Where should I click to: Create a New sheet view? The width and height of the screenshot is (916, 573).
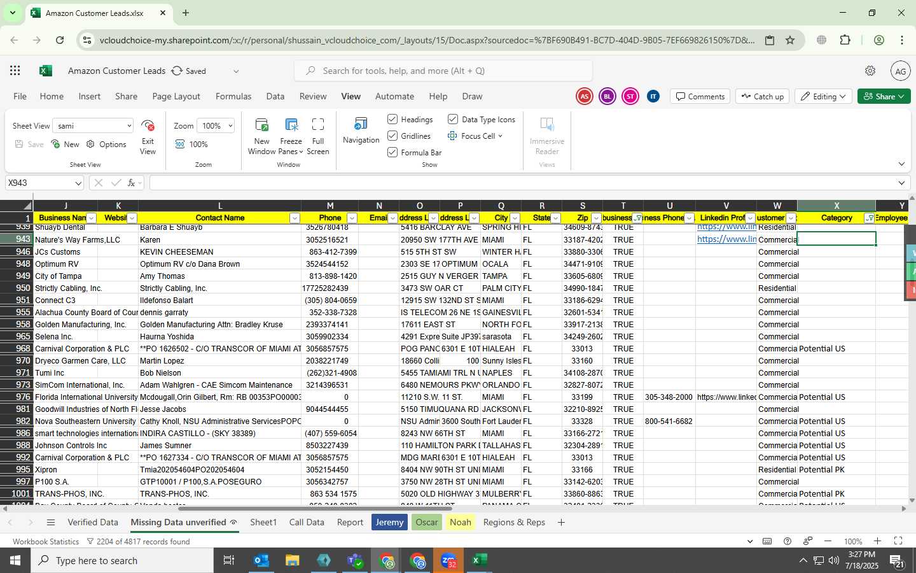pyautogui.click(x=65, y=145)
